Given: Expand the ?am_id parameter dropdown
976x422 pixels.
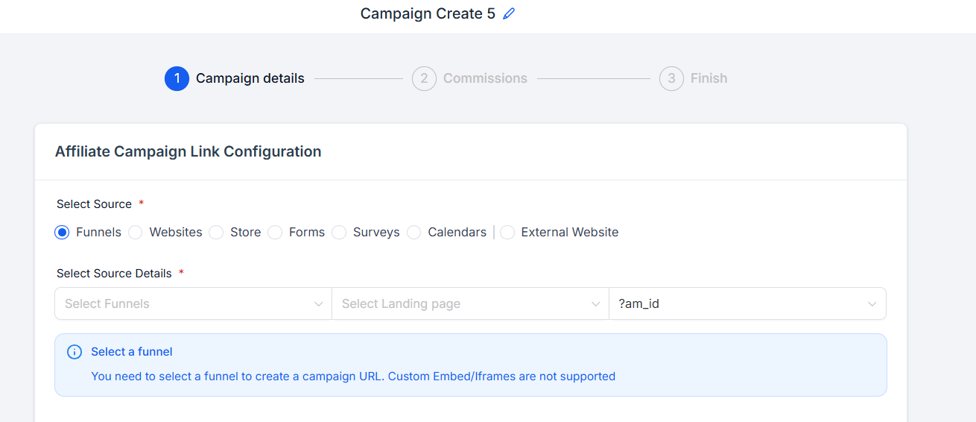Looking at the screenshot, I should (747, 303).
